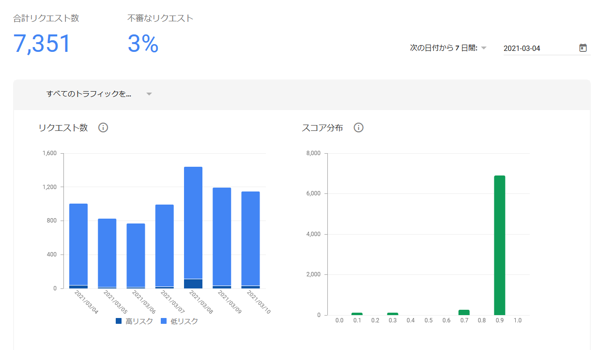This screenshot has height=350, width=615.
Task: Select the 2021/03/06 request bar
Action: click(x=136, y=256)
